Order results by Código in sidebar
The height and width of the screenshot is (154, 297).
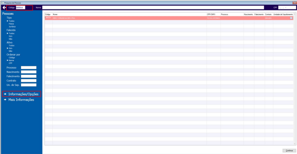pos(12,58)
